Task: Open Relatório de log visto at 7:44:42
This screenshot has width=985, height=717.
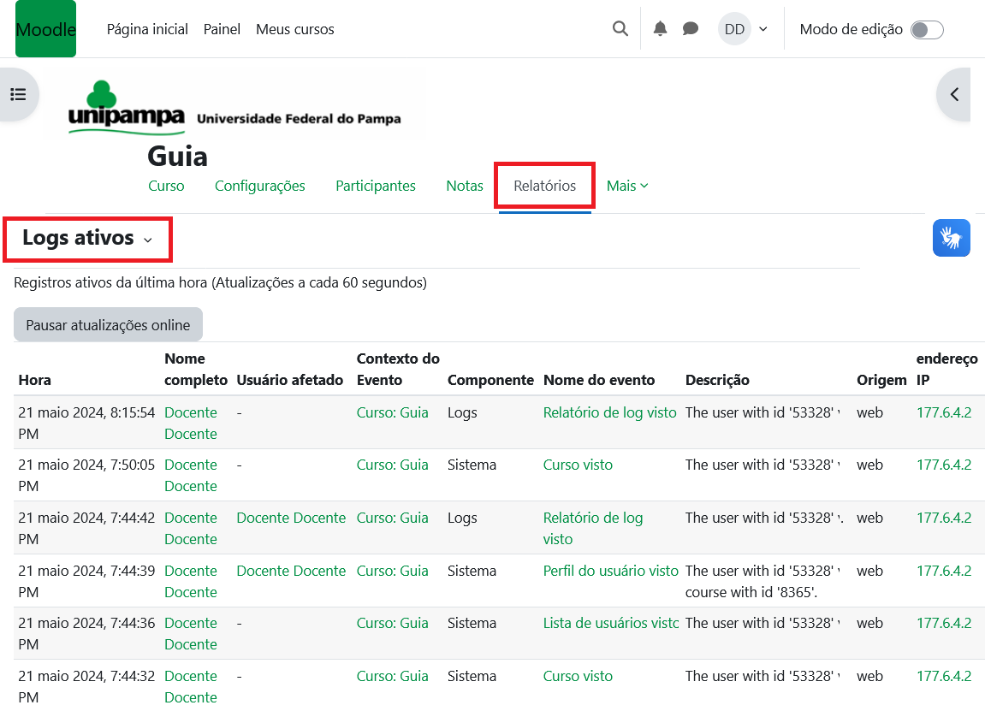Action: pyautogui.click(x=593, y=528)
